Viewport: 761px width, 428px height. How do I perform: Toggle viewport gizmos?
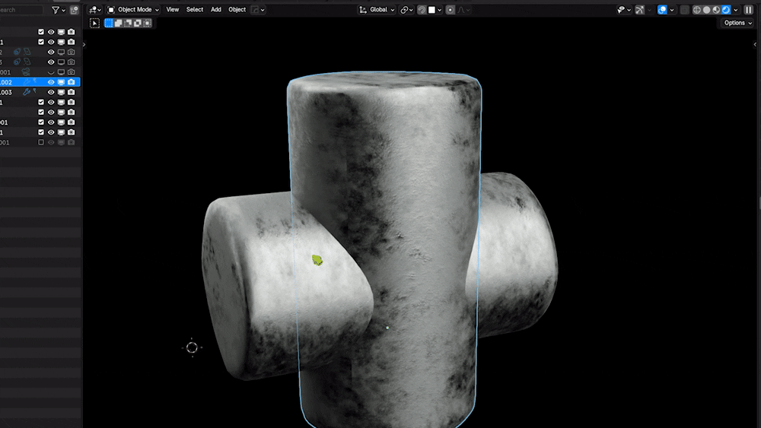[640, 10]
